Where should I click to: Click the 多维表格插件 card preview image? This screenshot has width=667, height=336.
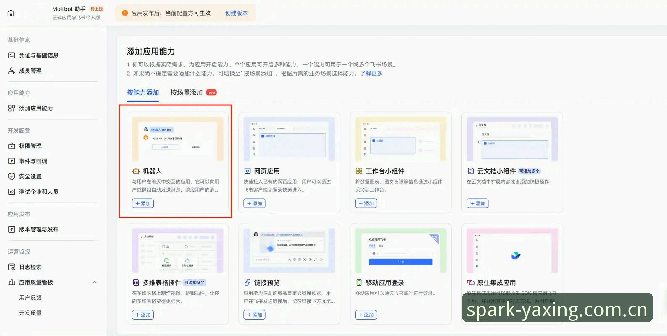pyautogui.click(x=178, y=251)
